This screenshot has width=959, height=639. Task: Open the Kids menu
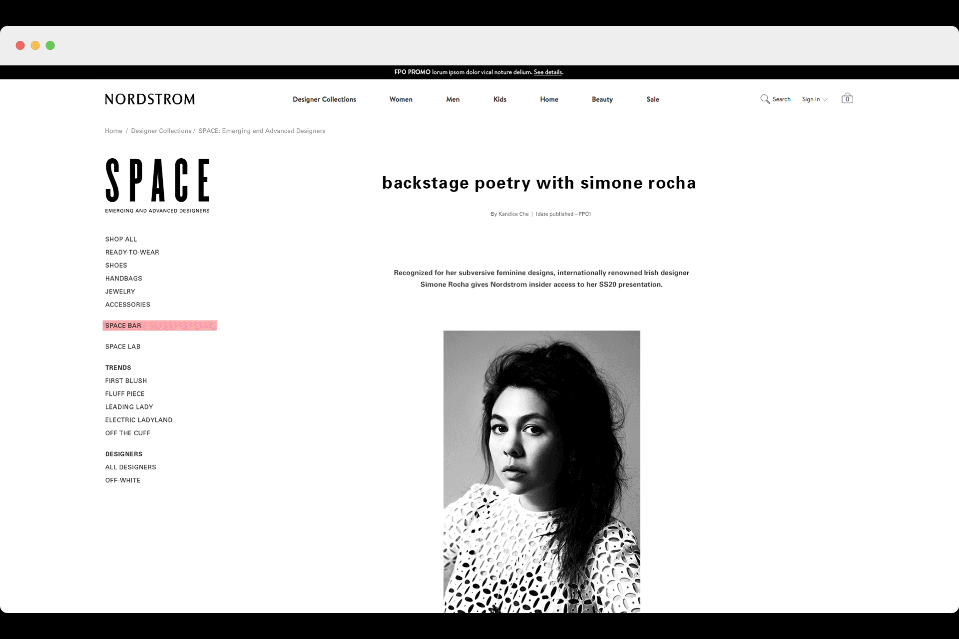499,99
